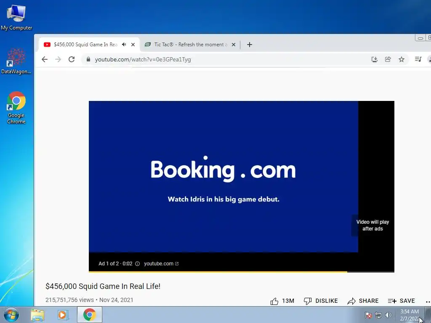The image size is (431, 323).
Task: Switch to the Squid Game YouTube tab
Action: point(85,45)
